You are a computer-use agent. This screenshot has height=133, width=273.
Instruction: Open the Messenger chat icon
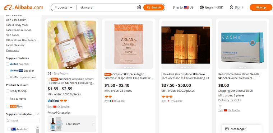[227, 129]
